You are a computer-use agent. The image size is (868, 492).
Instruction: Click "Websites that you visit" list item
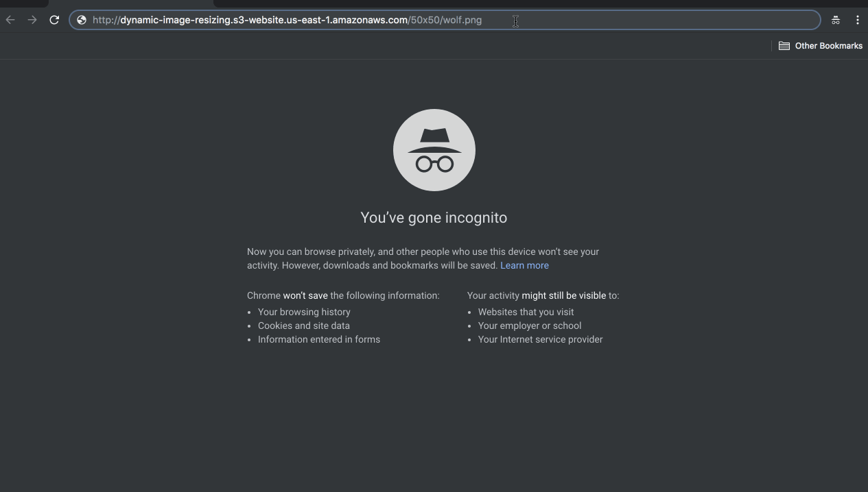(x=526, y=312)
